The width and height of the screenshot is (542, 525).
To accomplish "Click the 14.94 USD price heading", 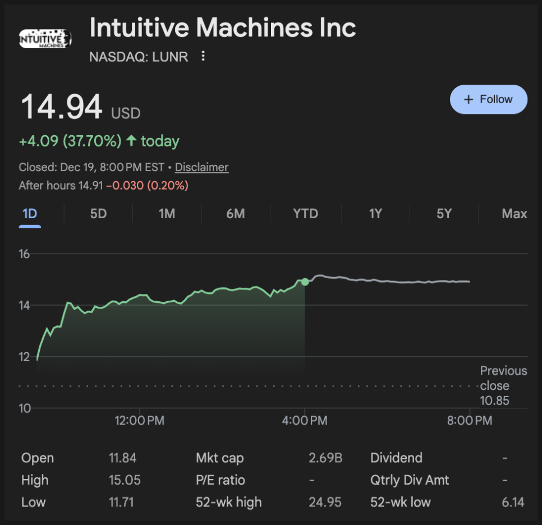I will click(x=62, y=107).
